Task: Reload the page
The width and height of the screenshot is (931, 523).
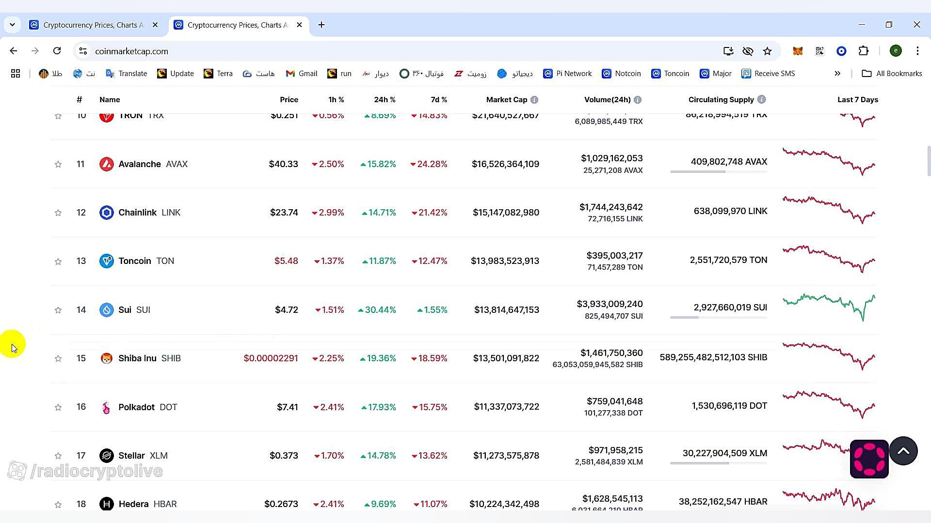Action: pos(57,51)
